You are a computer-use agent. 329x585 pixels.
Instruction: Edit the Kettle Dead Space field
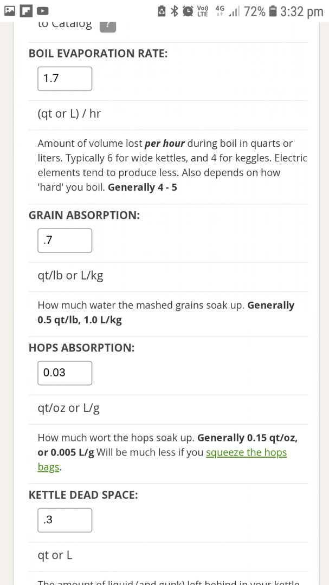pyautogui.click(x=64, y=520)
